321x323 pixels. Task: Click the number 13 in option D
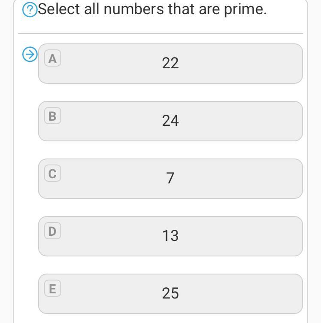(x=170, y=236)
